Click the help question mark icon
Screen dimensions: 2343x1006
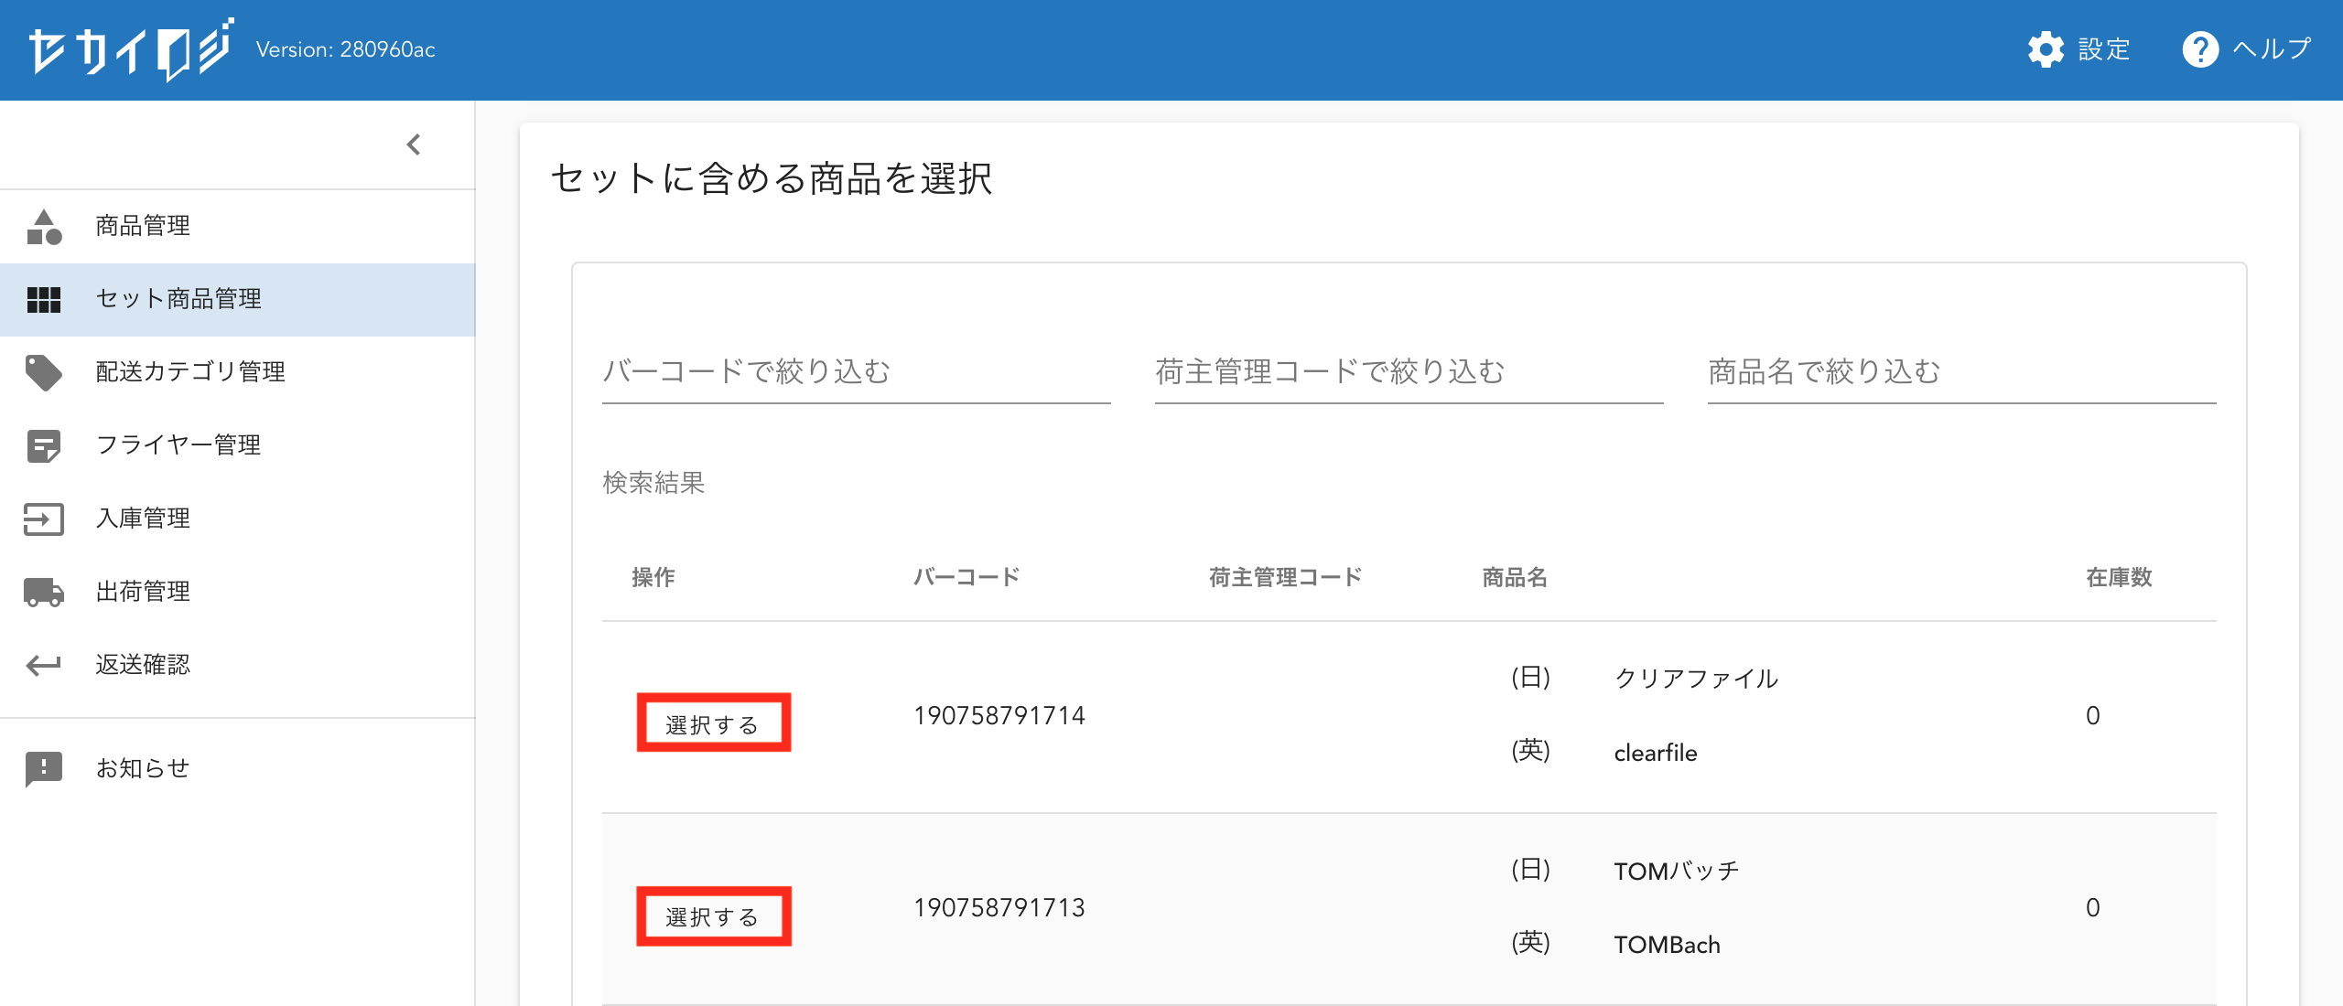(2200, 49)
